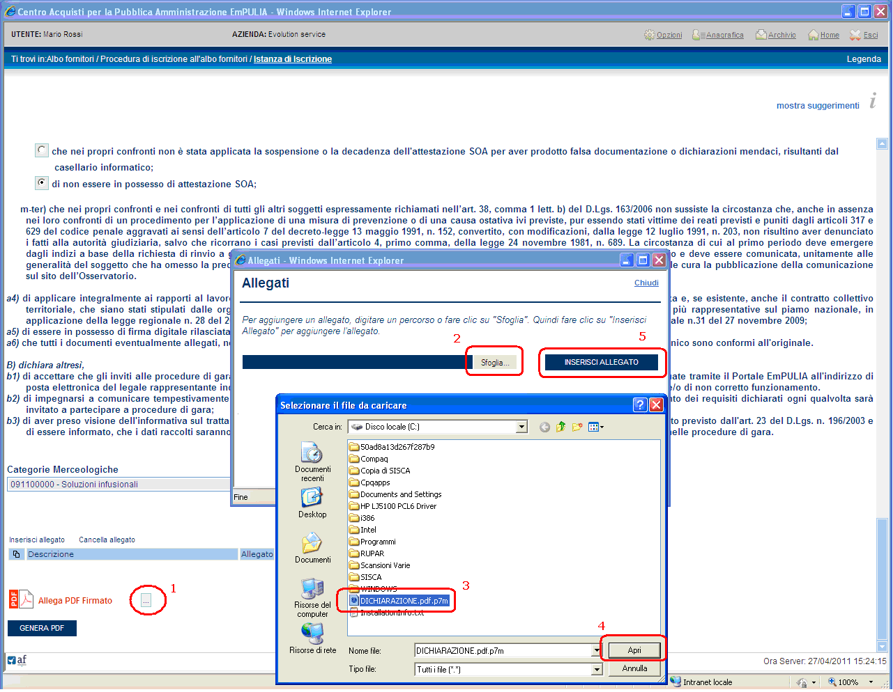Click the copy icon in Descrizione table header
The width and height of the screenshot is (893, 692).
point(16,554)
